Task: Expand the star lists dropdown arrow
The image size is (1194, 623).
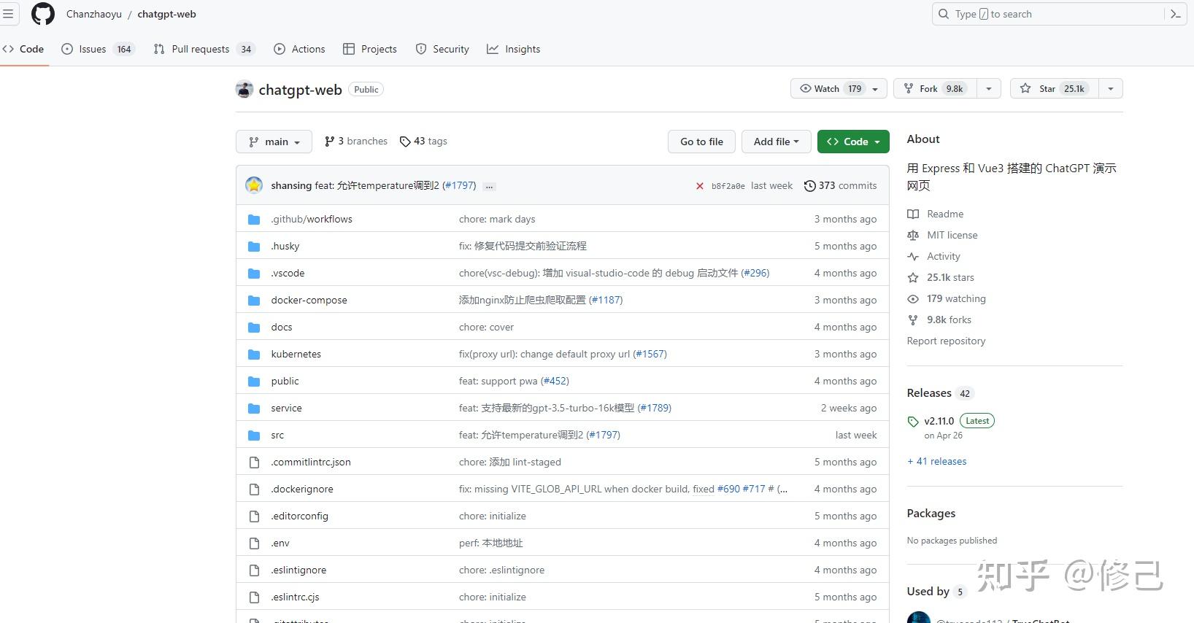Action: coord(1110,89)
